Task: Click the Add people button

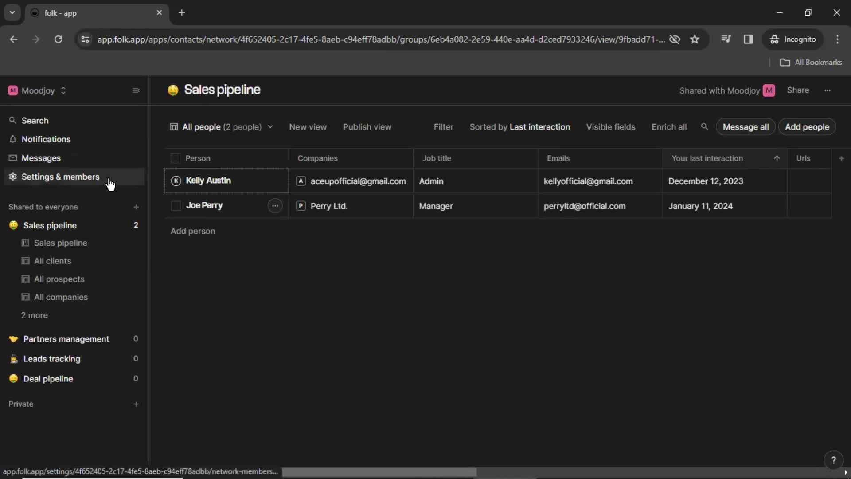Action: pyautogui.click(x=808, y=126)
